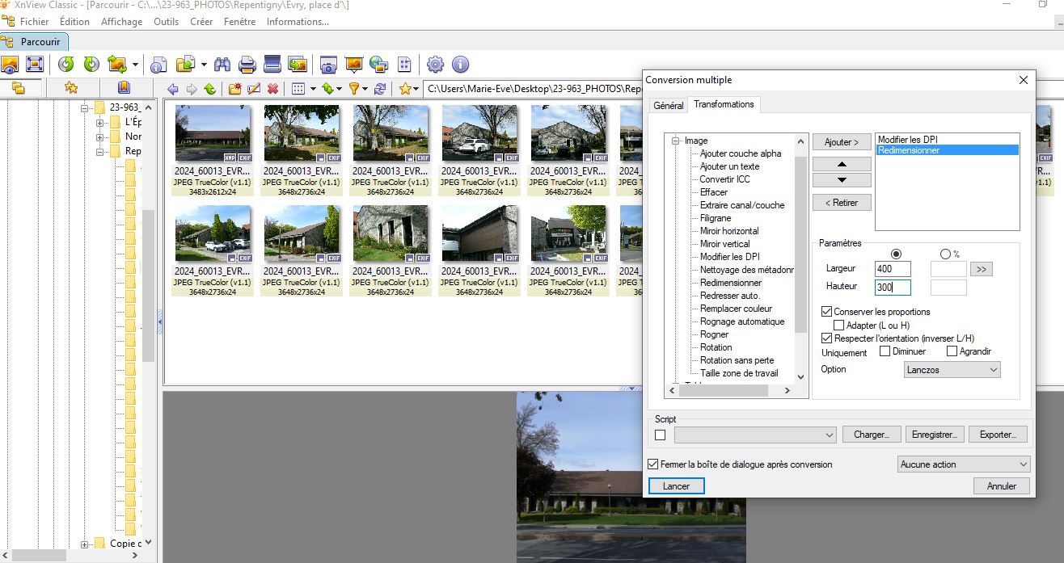Collapse the Image tree node
Screen dimensions: 1064x563
[x=673, y=141]
